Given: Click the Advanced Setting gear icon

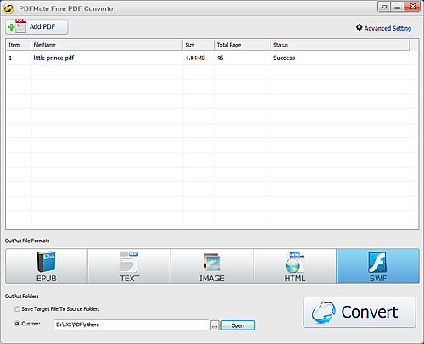Looking at the screenshot, I should tap(359, 27).
